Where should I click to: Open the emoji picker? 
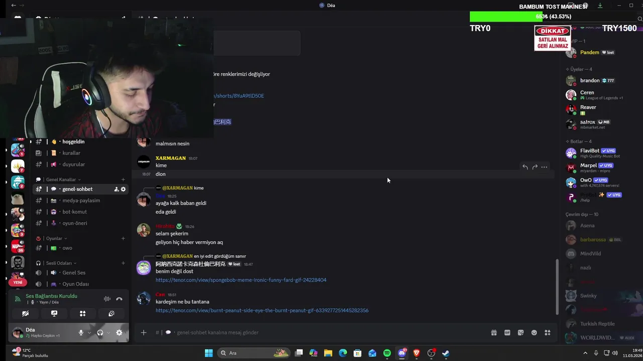(534, 332)
